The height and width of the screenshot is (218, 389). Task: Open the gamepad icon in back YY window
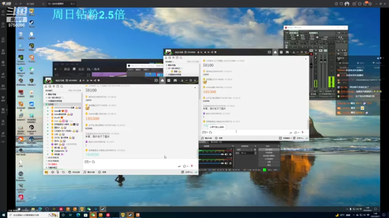(287, 52)
